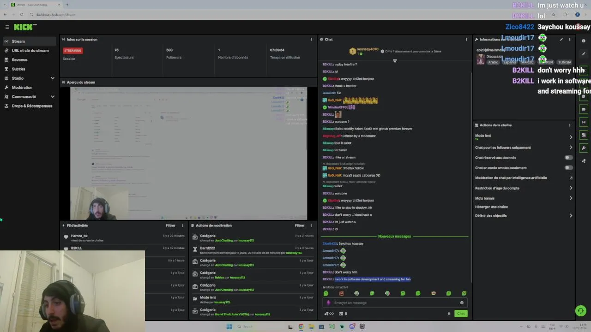Image resolution: width=591 pixels, height=332 pixels.
Task: Open a new browser tab
Action: tap(67, 5)
